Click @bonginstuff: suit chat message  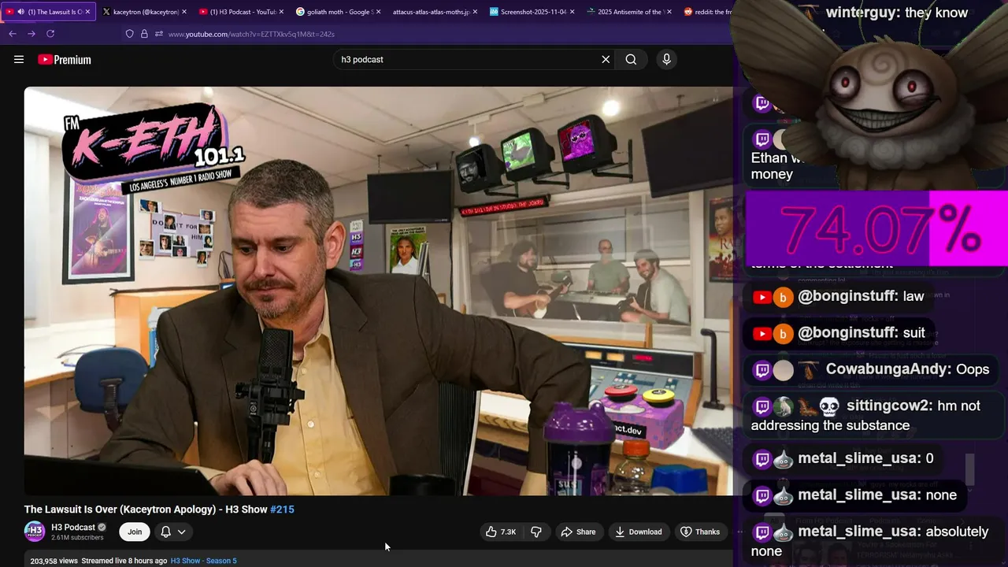pyautogui.click(x=839, y=333)
